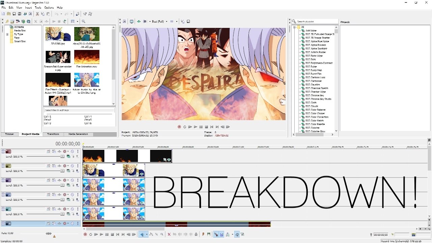Click the Paste icon in the main toolbar
The width and height of the screenshot is (432, 243).
point(48,14)
